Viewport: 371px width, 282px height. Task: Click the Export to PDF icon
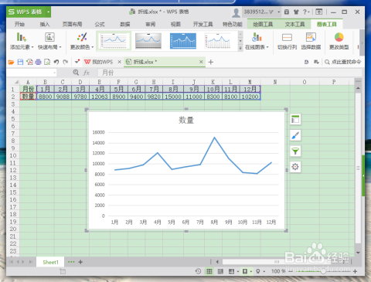(x=29, y=62)
